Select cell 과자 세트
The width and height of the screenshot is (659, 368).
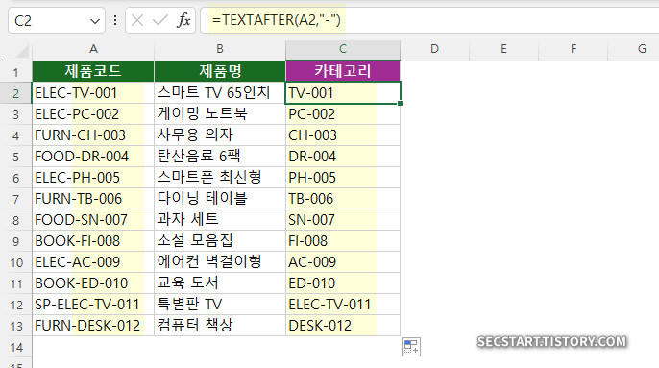(220, 219)
